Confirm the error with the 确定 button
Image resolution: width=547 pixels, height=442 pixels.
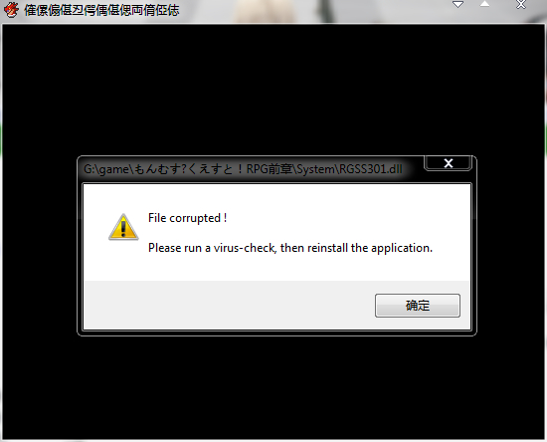pyautogui.click(x=418, y=306)
